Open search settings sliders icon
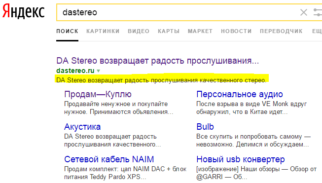The height and width of the screenshot is (183, 322). point(318,12)
